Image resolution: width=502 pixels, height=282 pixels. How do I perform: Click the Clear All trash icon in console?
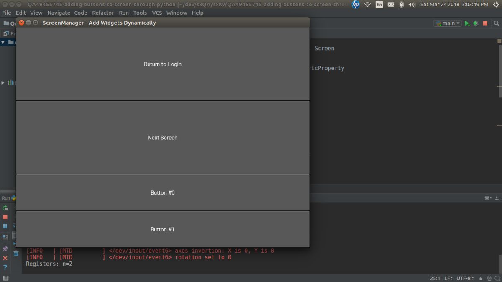16,253
